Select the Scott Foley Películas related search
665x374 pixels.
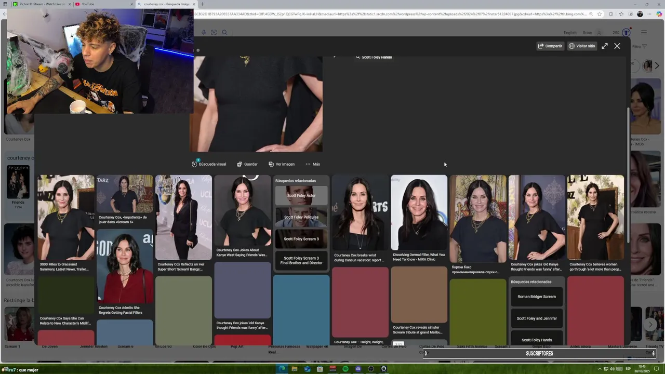pyautogui.click(x=301, y=217)
